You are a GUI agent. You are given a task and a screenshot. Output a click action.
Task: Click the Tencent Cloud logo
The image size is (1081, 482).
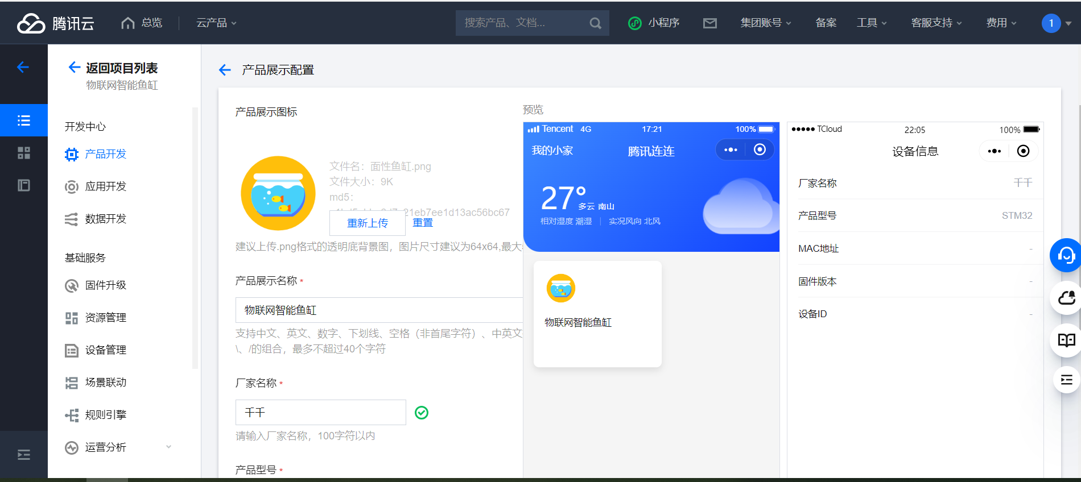[x=55, y=23]
